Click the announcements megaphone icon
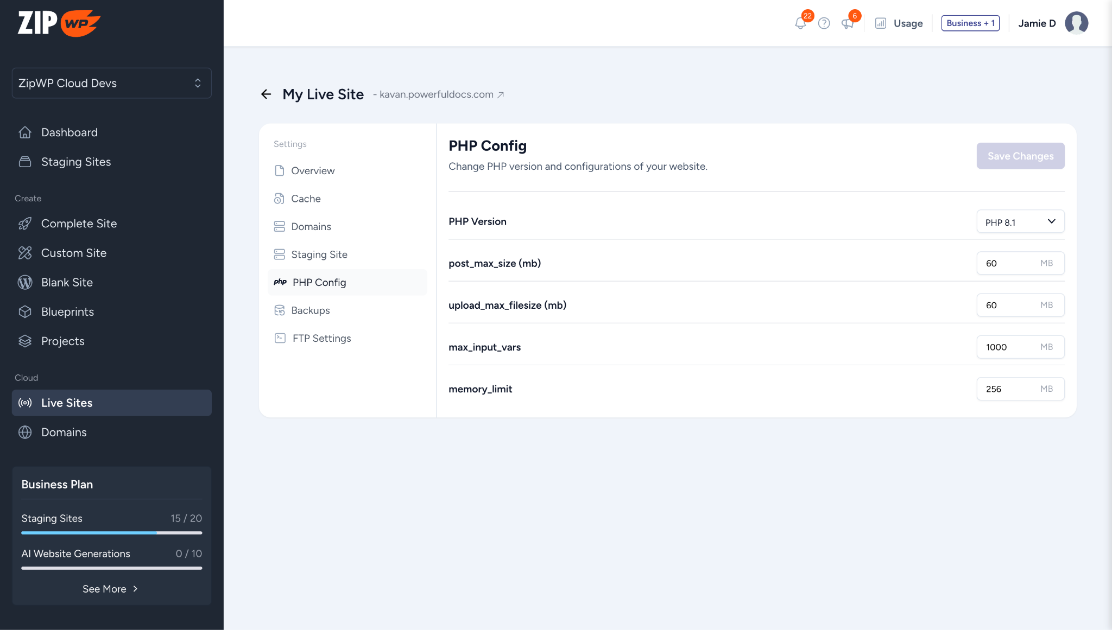This screenshot has width=1112, height=630. (847, 23)
